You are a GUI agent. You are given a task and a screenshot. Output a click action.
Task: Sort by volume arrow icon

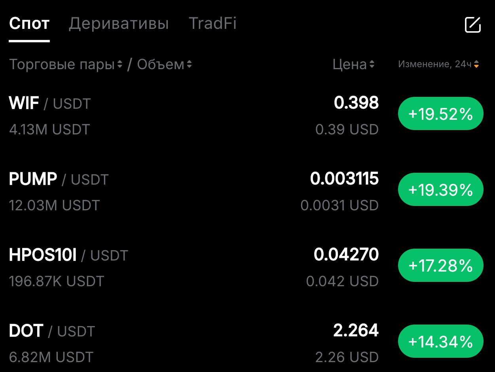point(190,64)
